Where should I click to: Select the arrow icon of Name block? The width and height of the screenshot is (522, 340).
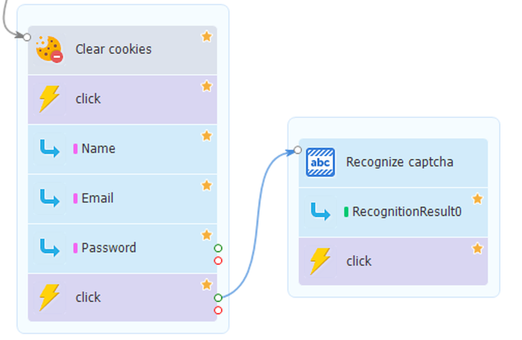click(50, 148)
